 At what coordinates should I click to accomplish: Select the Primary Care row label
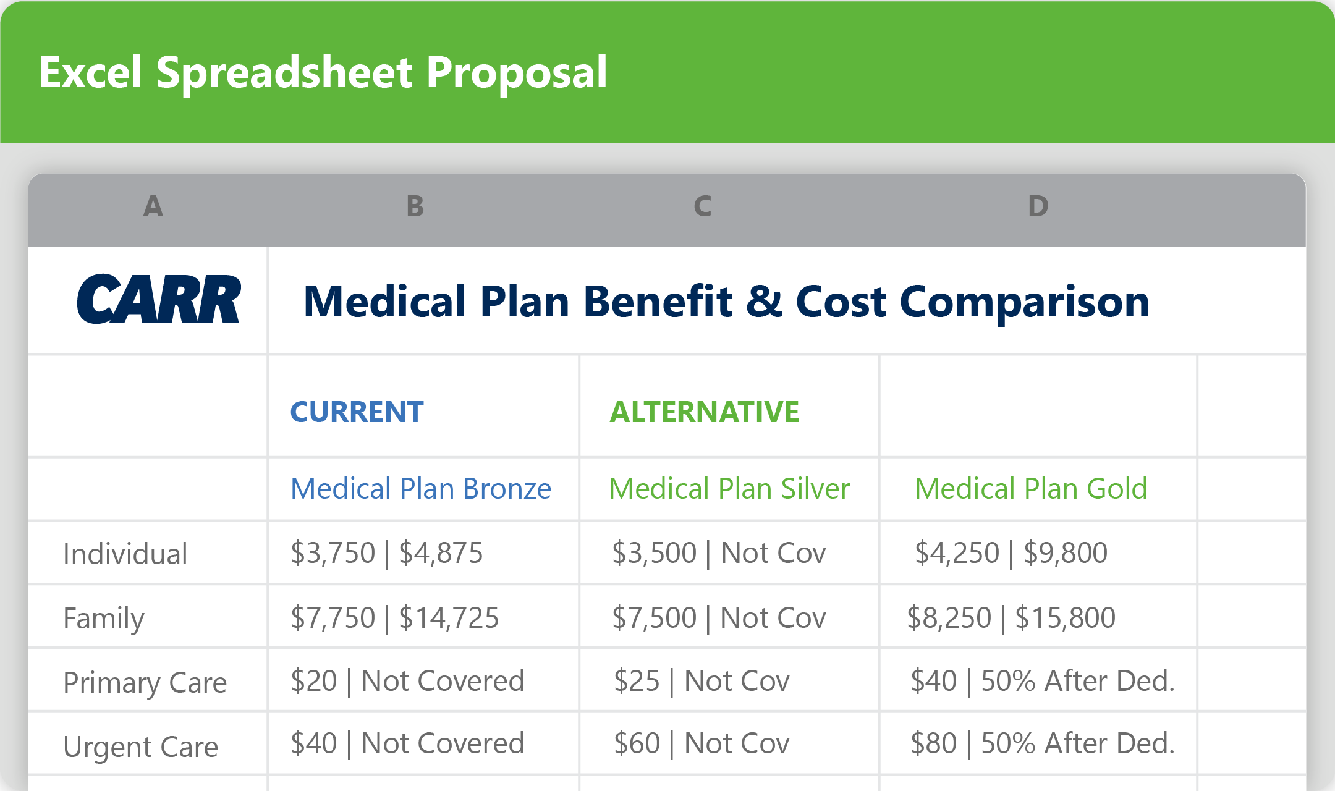pyautogui.click(x=145, y=682)
